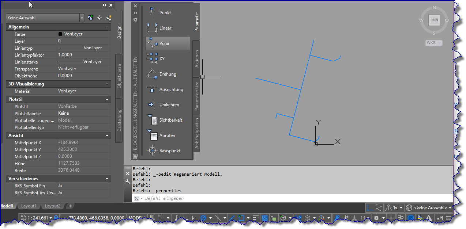The height and width of the screenshot is (229, 466).
Task: Switch to the Layout1 tab
Action: click(x=29, y=206)
